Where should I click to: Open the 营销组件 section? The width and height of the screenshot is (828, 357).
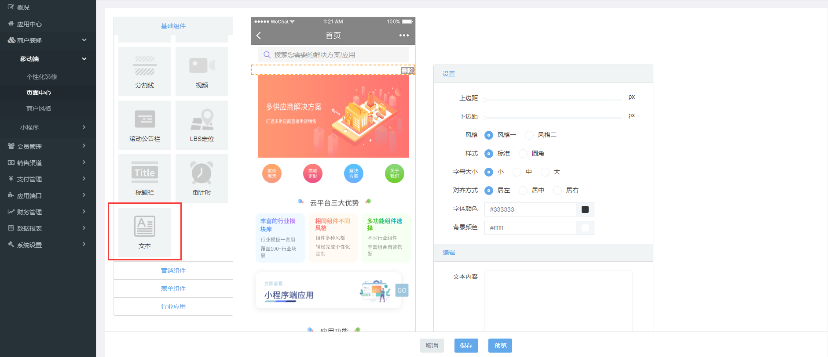[x=173, y=270]
